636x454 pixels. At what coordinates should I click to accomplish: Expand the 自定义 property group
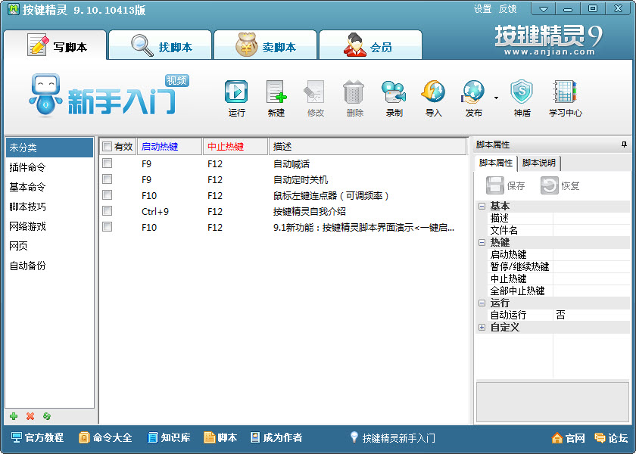(482, 327)
